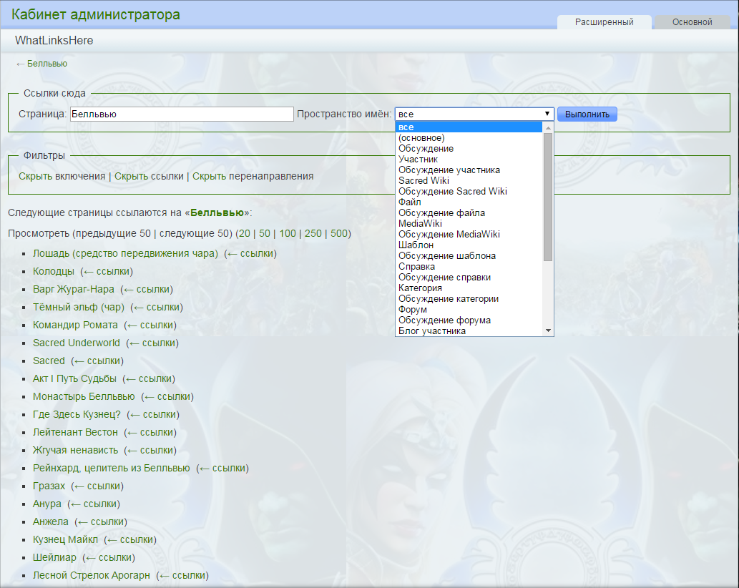739x588 pixels.
Task: Select Категория namespace option
Action: 469,288
